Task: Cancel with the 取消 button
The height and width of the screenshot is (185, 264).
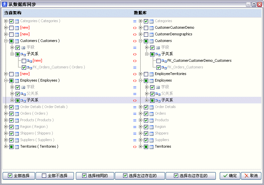Action: [251, 176]
